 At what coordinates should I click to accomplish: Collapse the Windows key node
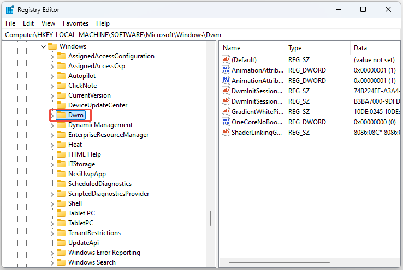click(x=44, y=47)
